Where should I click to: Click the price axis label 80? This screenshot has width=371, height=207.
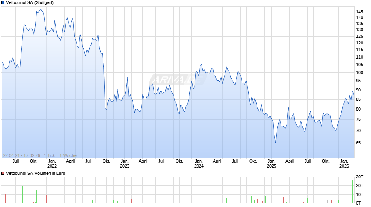358,109
